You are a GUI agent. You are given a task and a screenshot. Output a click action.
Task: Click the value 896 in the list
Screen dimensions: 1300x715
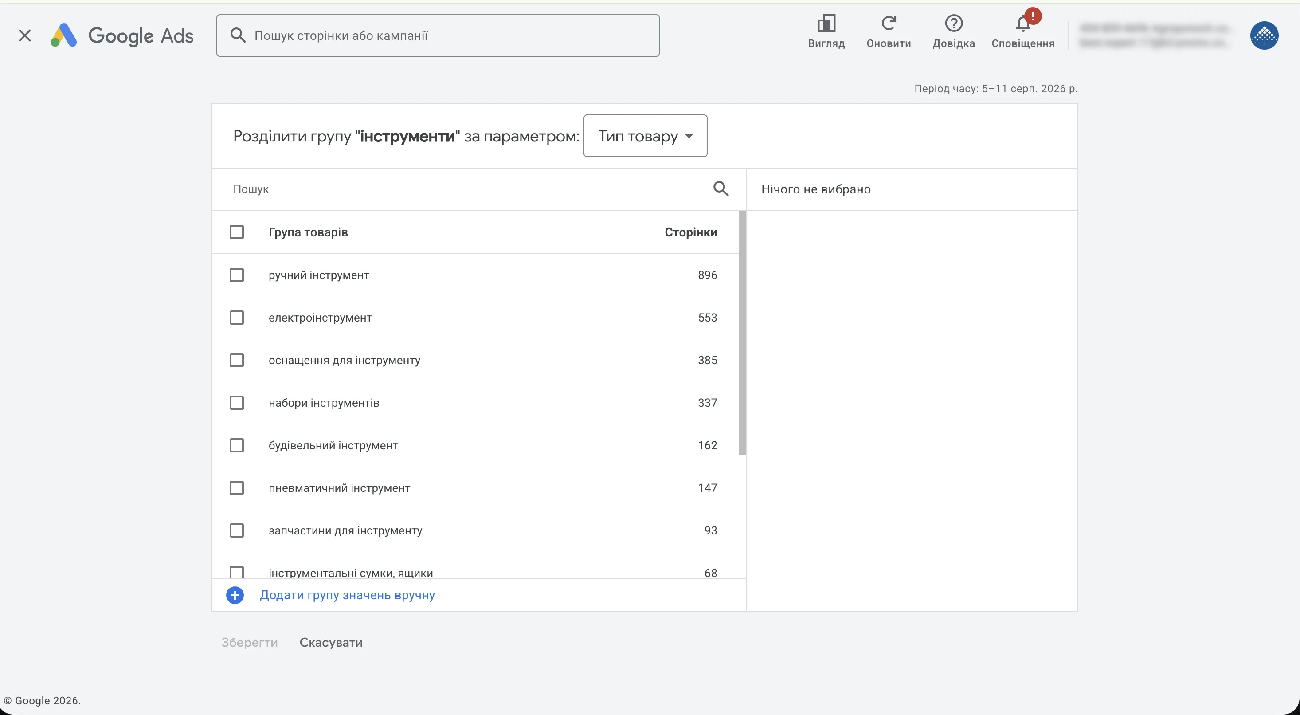pyautogui.click(x=707, y=275)
